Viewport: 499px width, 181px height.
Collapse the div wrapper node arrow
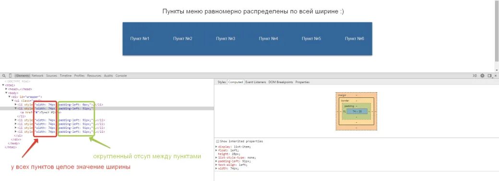click(x=10, y=96)
